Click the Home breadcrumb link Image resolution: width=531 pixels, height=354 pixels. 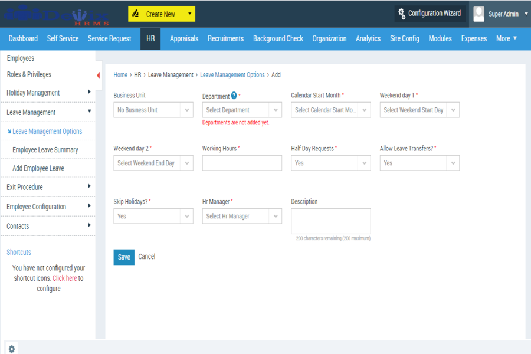[x=120, y=74]
